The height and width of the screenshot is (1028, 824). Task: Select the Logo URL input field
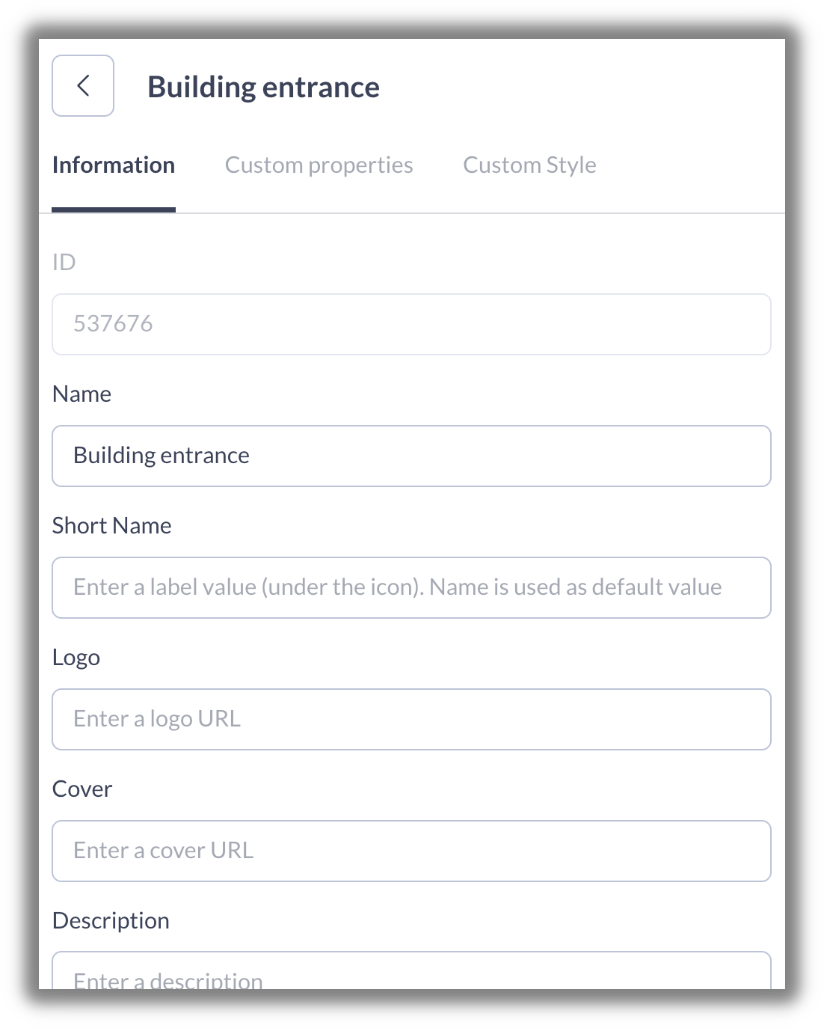(x=411, y=719)
